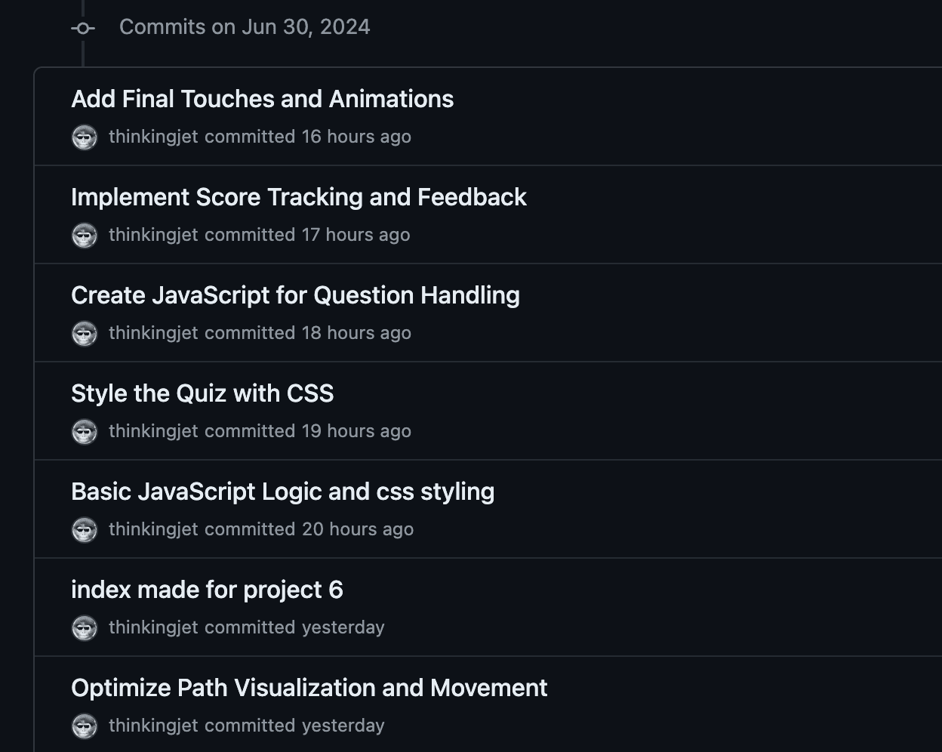
Task: Click avatar beside Style the Quiz commit
Action: point(85,432)
